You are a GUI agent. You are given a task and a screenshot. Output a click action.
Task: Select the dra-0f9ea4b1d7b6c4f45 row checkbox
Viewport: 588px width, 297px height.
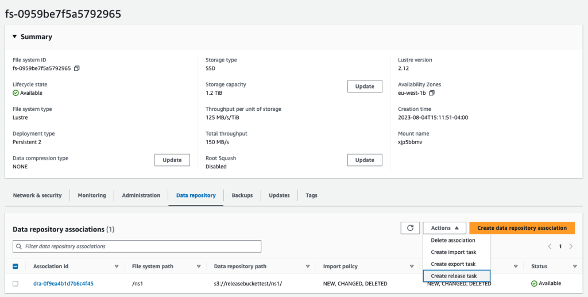point(16,284)
